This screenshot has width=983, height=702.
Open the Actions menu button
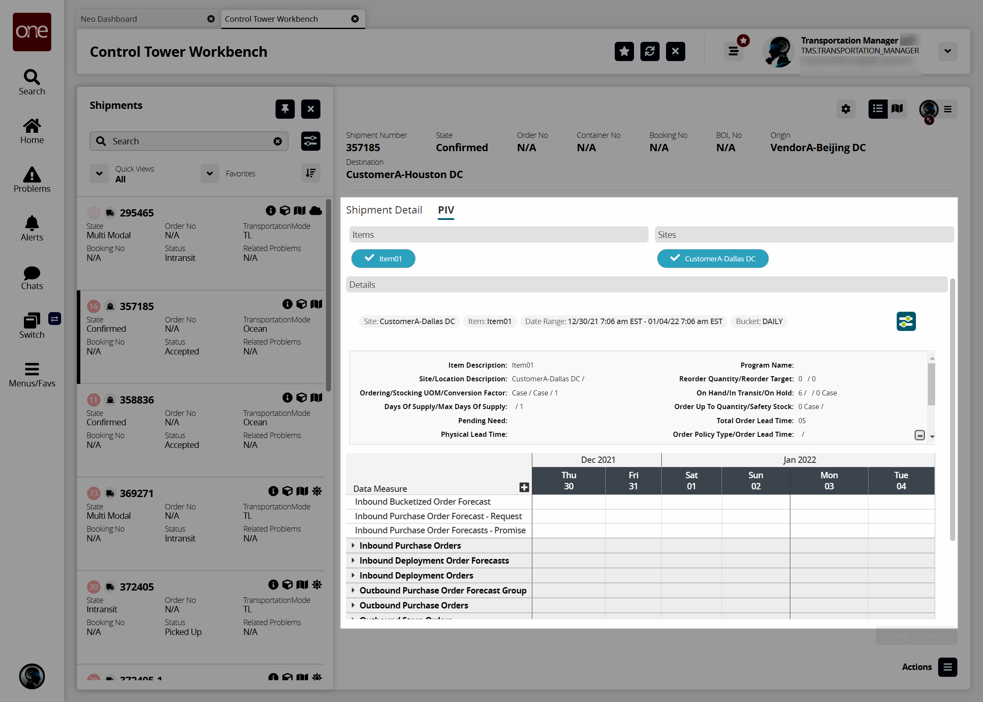947,667
